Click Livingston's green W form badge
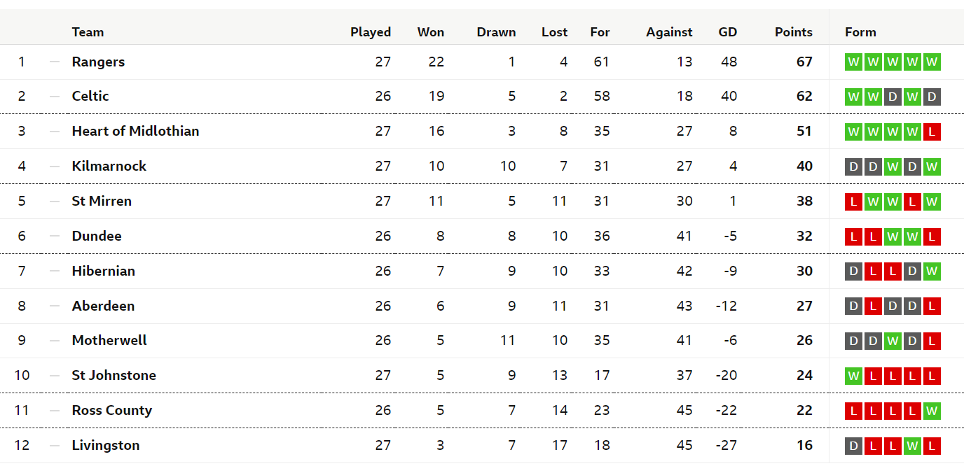 click(912, 446)
